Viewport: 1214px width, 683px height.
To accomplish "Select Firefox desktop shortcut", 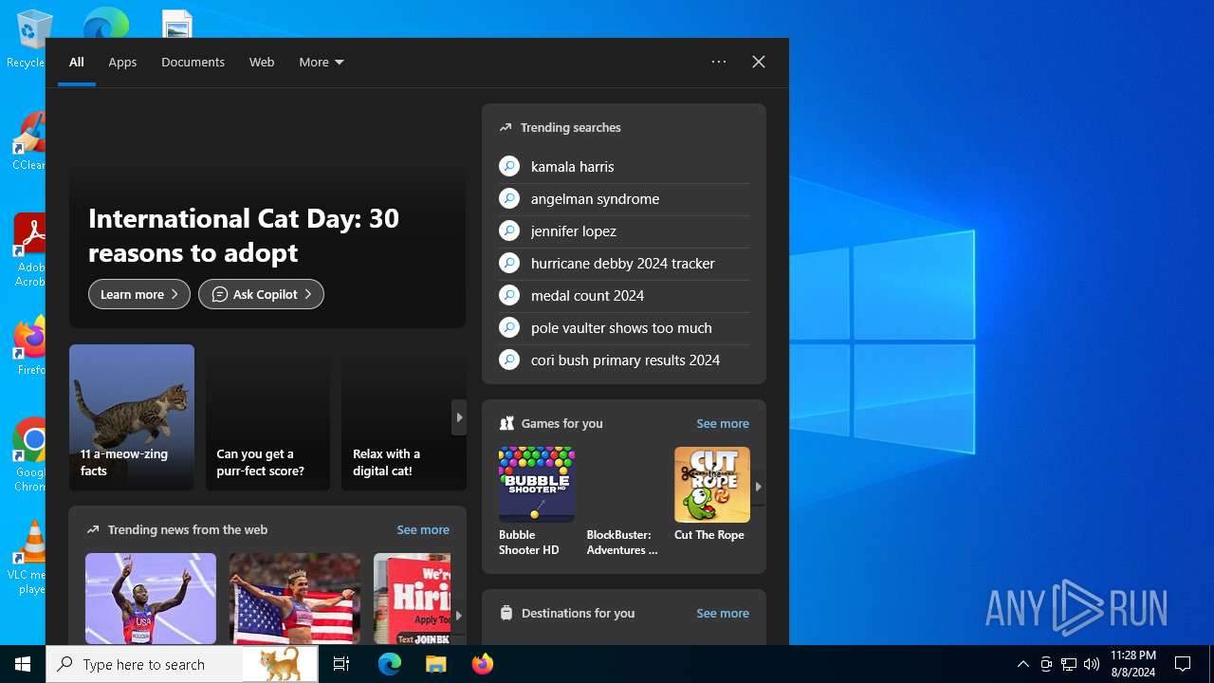I will point(30,345).
